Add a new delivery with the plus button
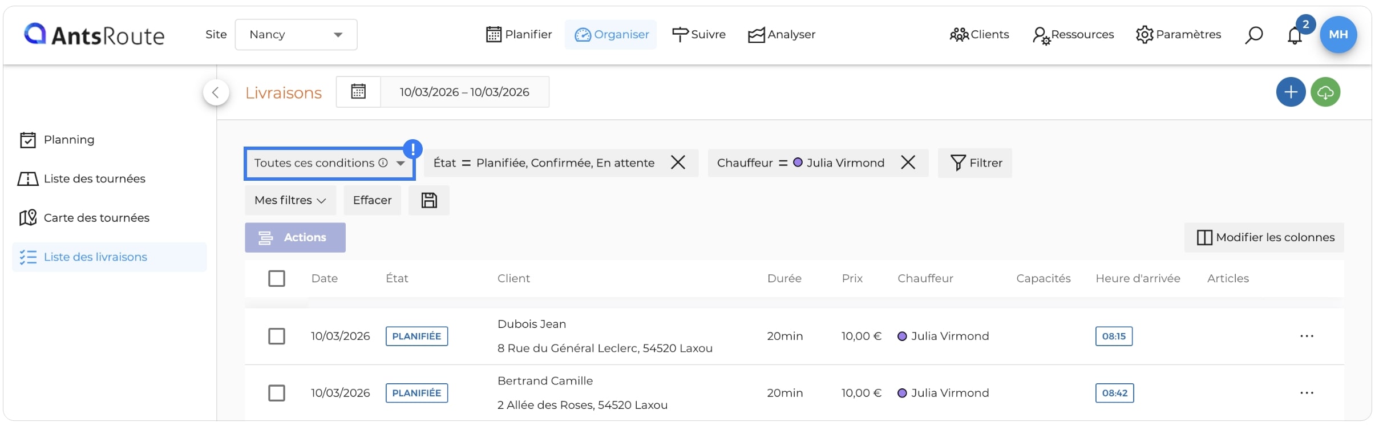This screenshot has width=1375, height=426. (1291, 92)
